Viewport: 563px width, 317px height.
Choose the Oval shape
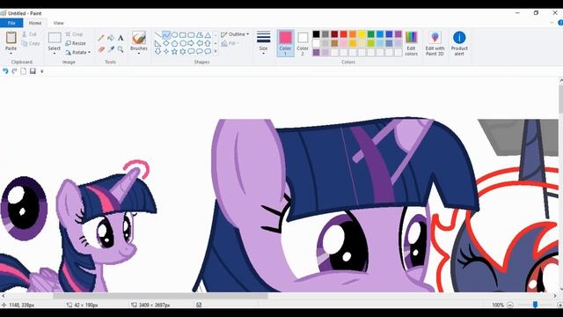174,35
